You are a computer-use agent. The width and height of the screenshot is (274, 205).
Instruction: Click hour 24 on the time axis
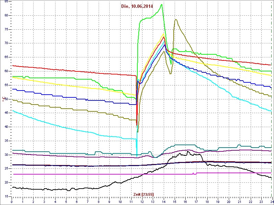272,202
